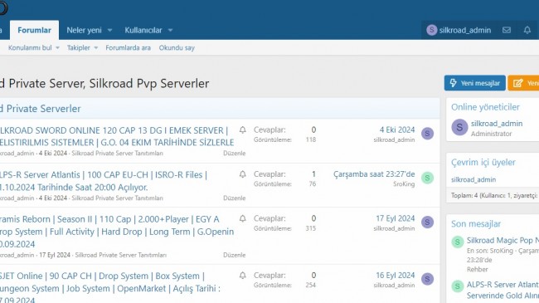Expand the Takipler dropdown arrow
The width and height of the screenshot is (539, 303).
tap(96, 48)
